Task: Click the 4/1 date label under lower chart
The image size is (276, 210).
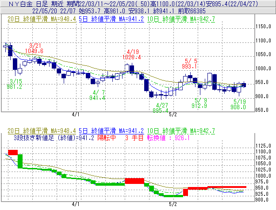Action: click(x=76, y=204)
